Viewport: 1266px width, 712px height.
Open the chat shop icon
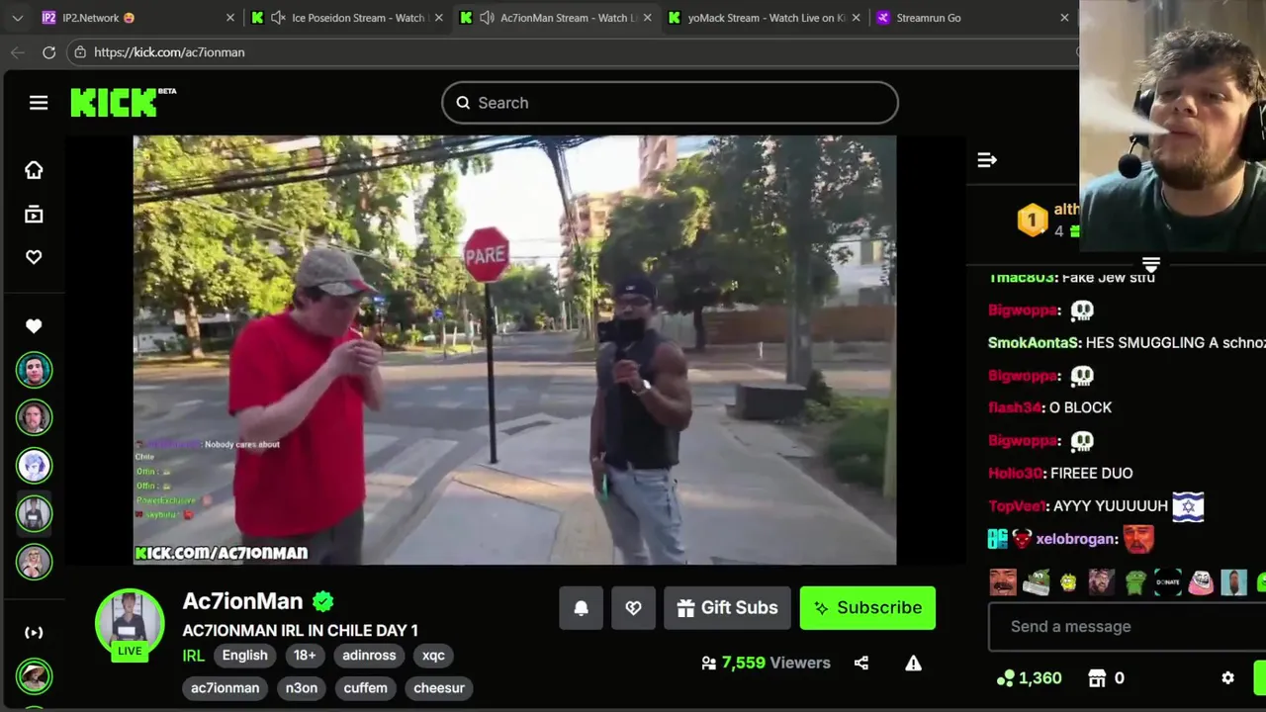(1097, 678)
